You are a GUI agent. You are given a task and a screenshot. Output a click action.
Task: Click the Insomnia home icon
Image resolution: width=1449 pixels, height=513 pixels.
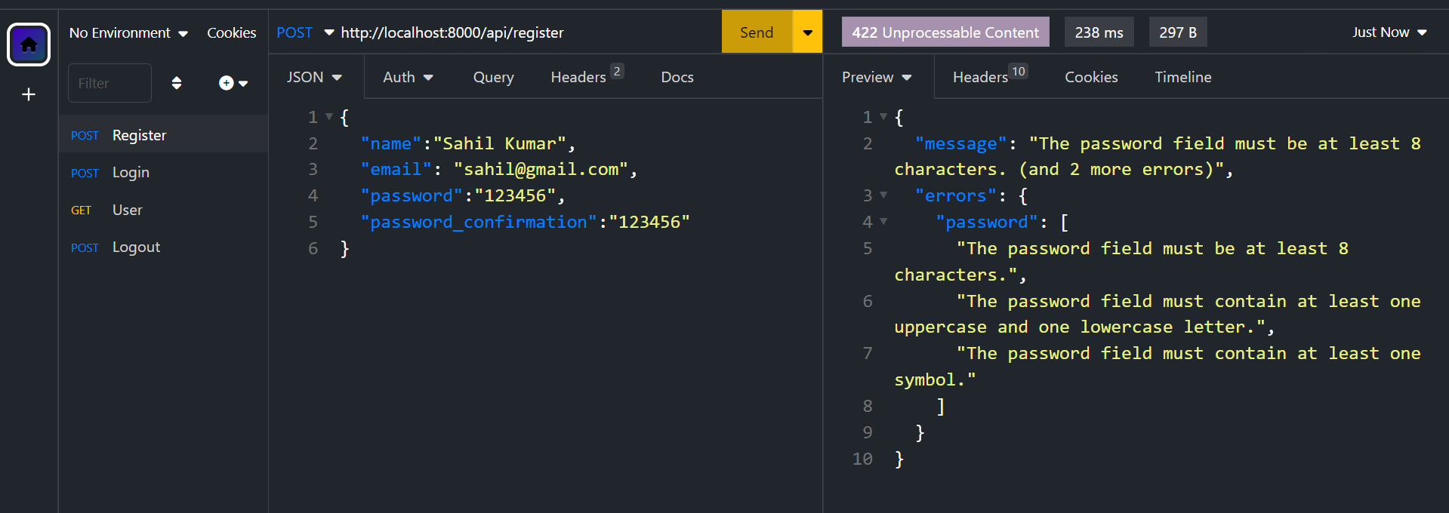pos(29,45)
